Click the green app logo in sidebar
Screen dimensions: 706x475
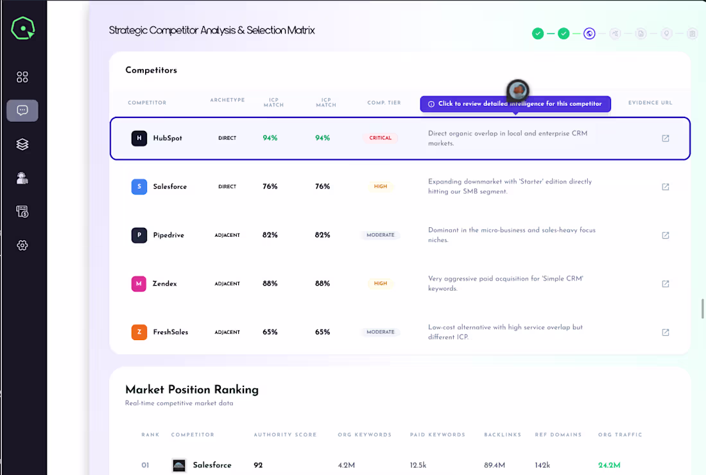pyautogui.click(x=23, y=28)
